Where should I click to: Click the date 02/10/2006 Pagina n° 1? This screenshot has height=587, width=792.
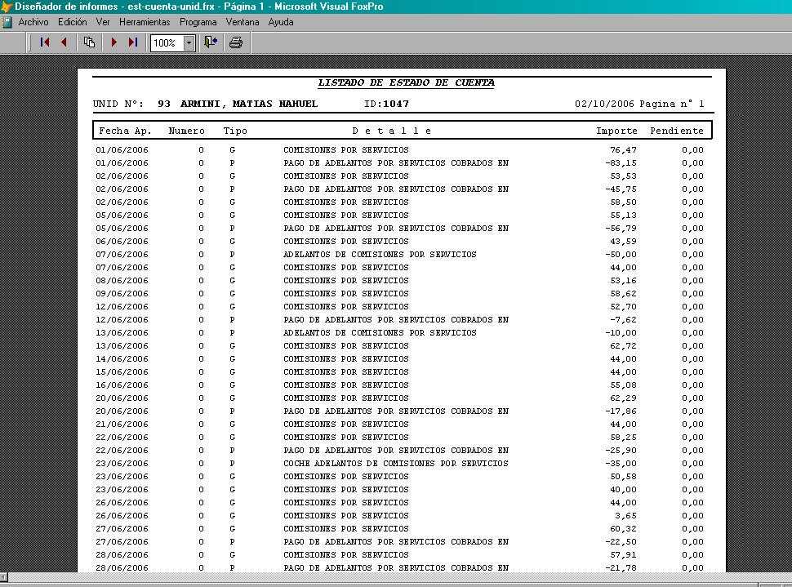(639, 104)
